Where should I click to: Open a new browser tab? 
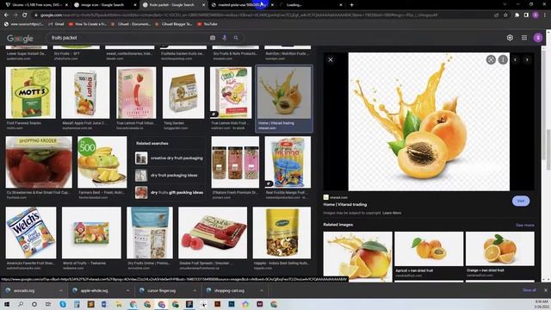[x=351, y=5]
